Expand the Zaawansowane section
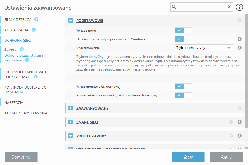This screenshot has width=248, height=165. 71,108
